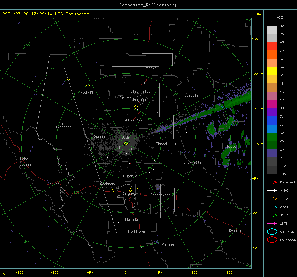Click the 'Vulcan' map label
Viewport: 297px width, 277px height.
click(168, 245)
